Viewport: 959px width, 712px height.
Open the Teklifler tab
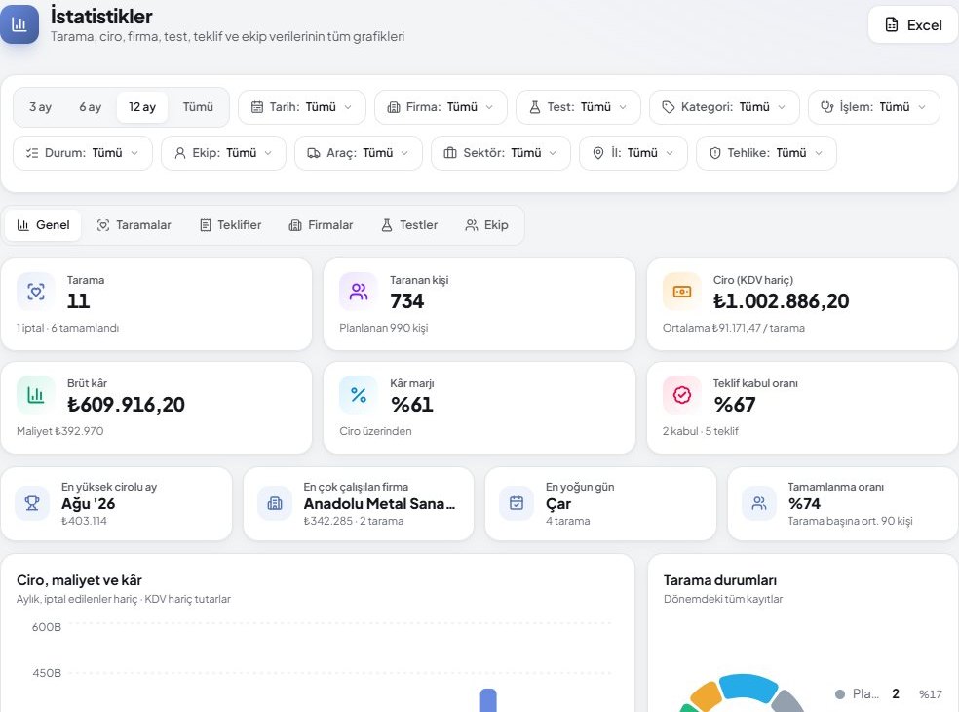(x=231, y=225)
